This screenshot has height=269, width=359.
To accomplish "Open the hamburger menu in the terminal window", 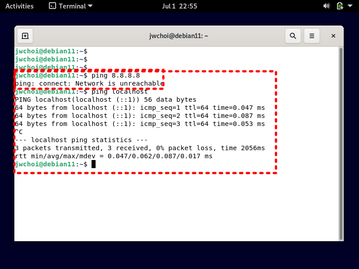I will (312, 35).
